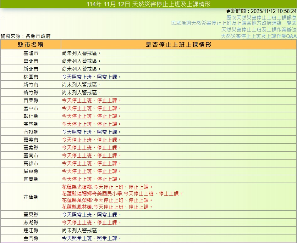
Task: Click the green page title banner
Action: click(148, 4)
